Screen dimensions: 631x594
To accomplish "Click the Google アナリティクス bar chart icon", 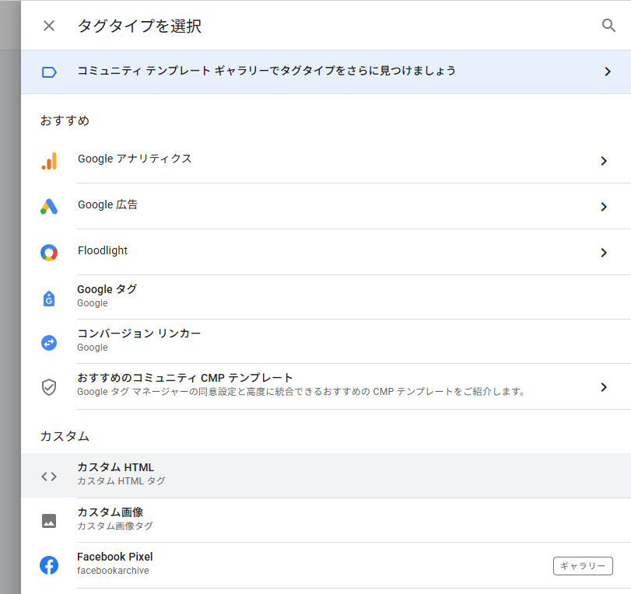I will click(x=49, y=161).
